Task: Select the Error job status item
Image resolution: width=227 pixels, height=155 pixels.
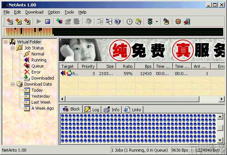Action: pos(36,72)
